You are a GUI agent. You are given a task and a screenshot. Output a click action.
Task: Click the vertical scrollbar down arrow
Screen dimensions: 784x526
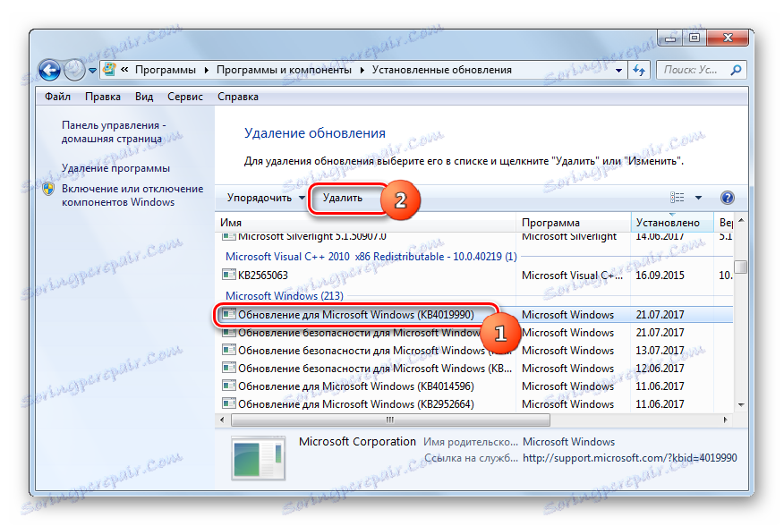741,405
